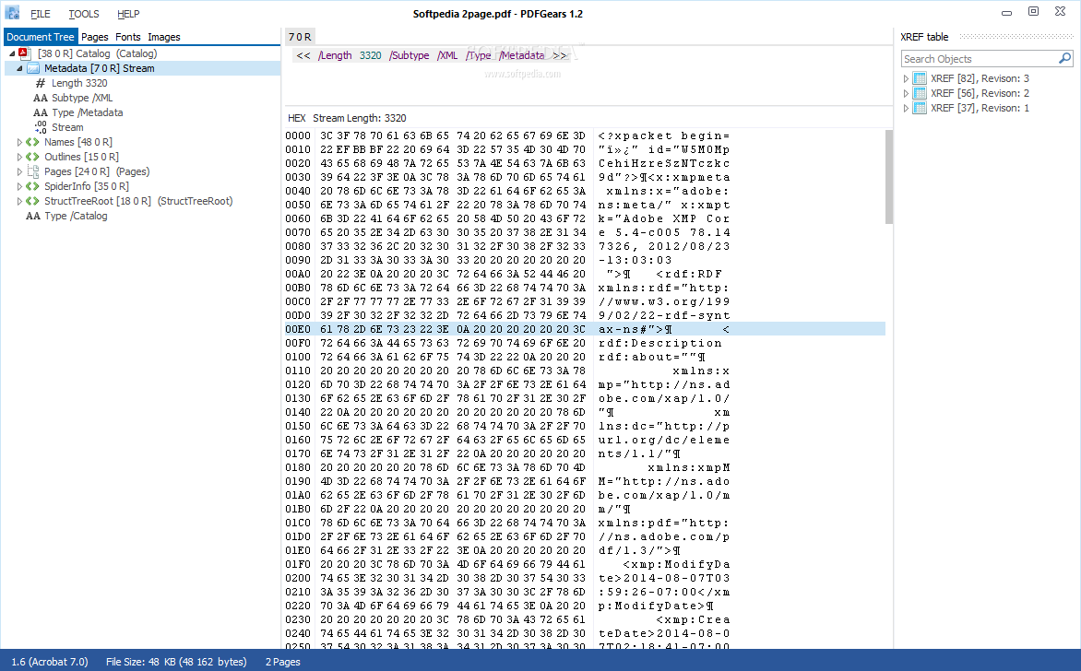Click /Metadata value in dictionary view
The image size is (1081, 671).
pos(522,56)
